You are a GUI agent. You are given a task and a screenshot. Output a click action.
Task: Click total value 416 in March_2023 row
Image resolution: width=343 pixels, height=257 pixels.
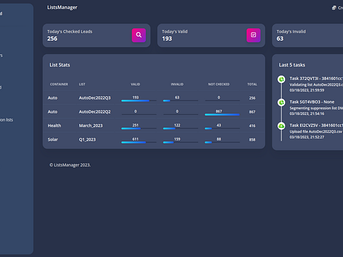(x=252, y=126)
